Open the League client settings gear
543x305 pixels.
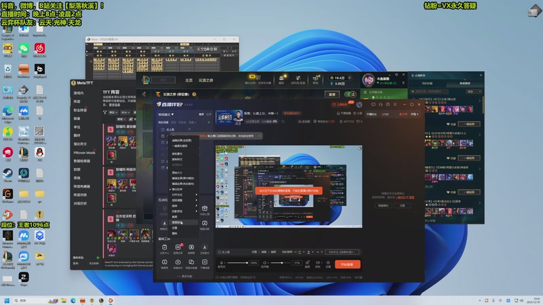coord(397,75)
